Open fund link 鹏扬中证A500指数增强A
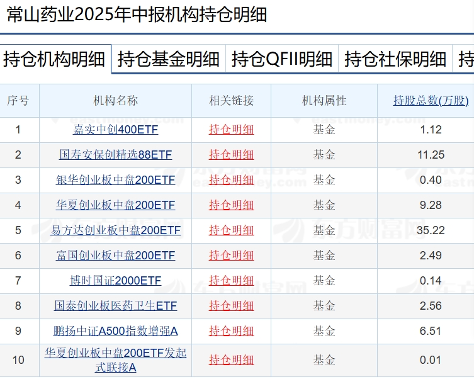The height and width of the screenshot is (384, 474). tap(115, 330)
